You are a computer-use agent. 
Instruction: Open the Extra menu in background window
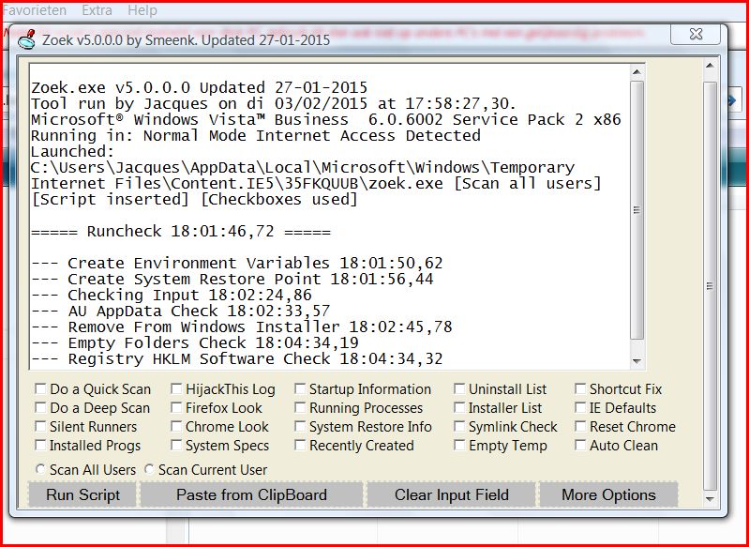click(x=97, y=10)
